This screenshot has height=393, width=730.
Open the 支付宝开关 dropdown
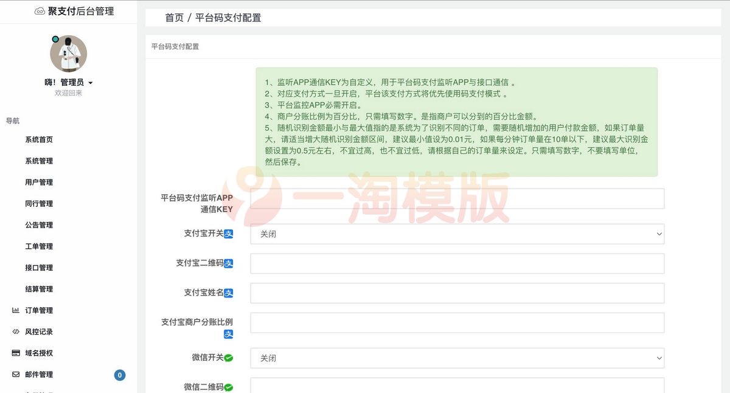pyautogui.click(x=457, y=234)
